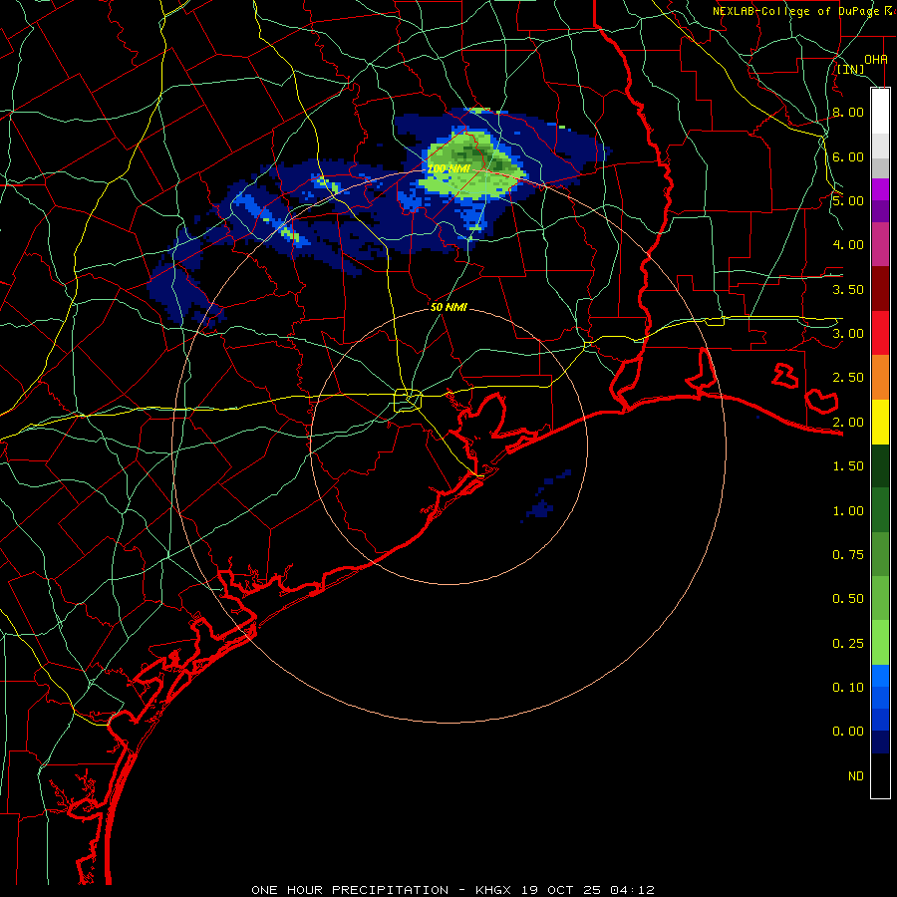Click the "100 NMI" range ring label
The width and height of the screenshot is (897, 897).
click(x=448, y=169)
